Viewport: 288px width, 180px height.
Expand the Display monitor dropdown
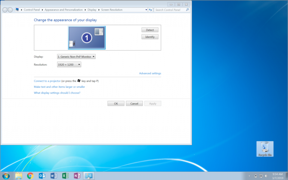point(76,57)
